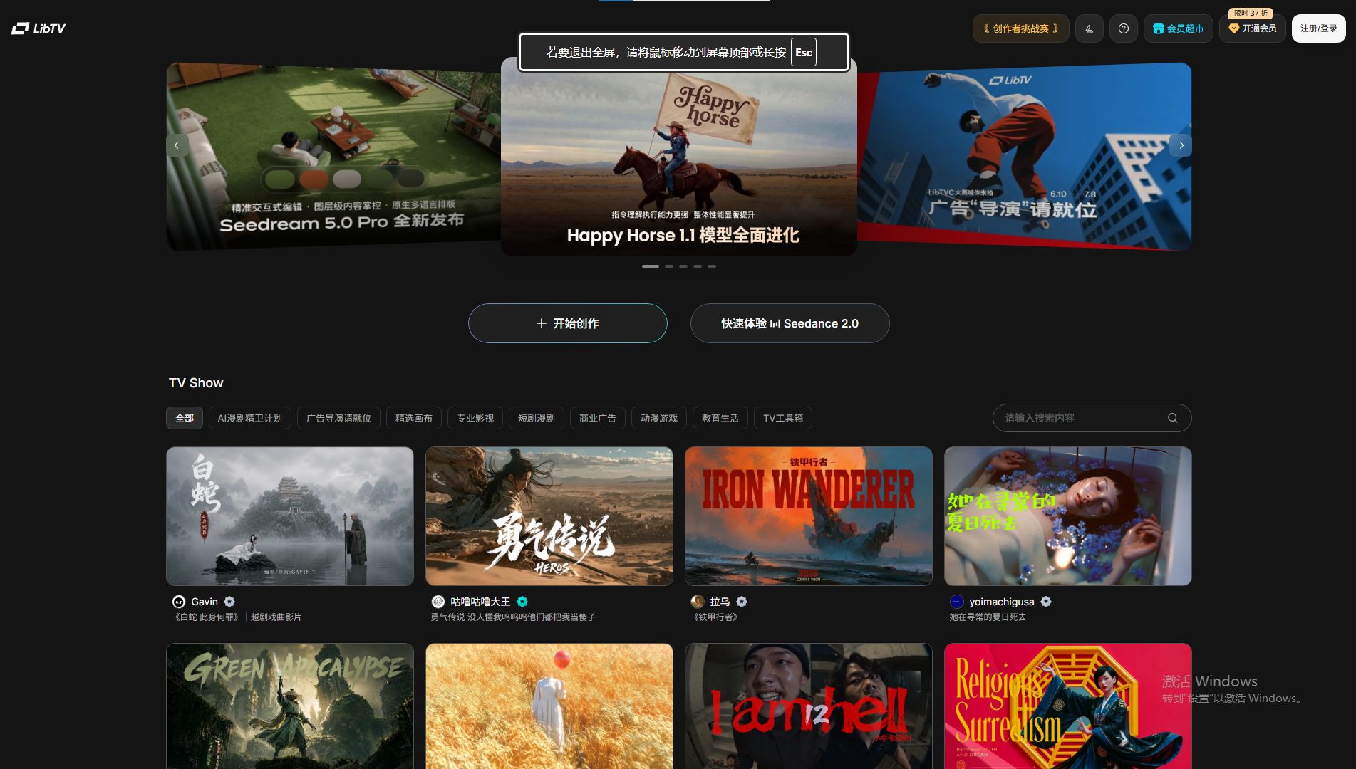
Task: Open Gavin's profile name
Action: tap(205, 602)
